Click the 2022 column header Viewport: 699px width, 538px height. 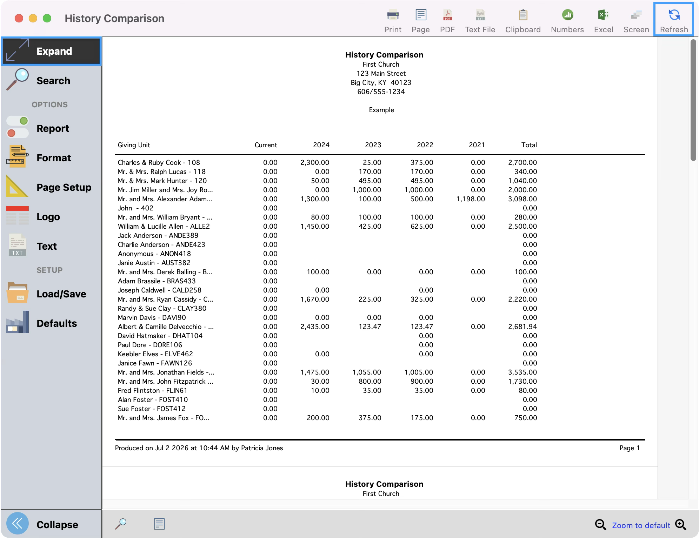(425, 145)
